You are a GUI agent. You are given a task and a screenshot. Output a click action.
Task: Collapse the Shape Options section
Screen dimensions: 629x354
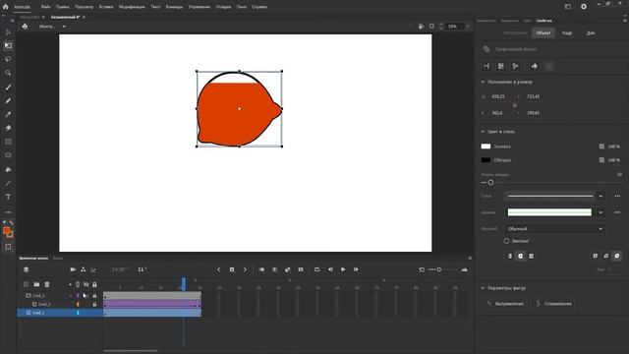click(483, 288)
